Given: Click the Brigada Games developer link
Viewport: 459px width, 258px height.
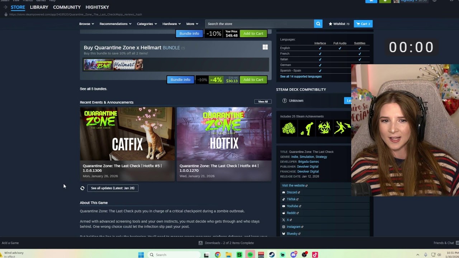Looking at the screenshot, I should [x=308, y=162].
